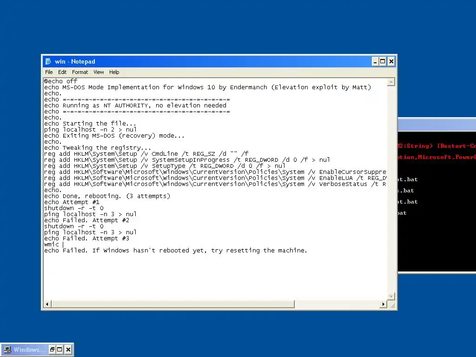This screenshot has width=476, height=357.
Task: Click the reg add CmdLine line
Action: pos(146,154)
